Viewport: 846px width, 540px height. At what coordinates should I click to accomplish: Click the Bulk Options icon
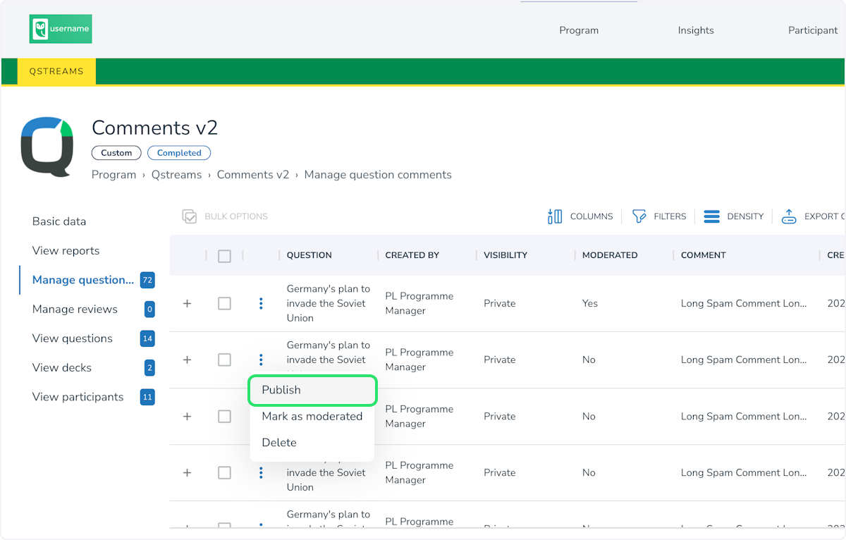coord(190,216)
